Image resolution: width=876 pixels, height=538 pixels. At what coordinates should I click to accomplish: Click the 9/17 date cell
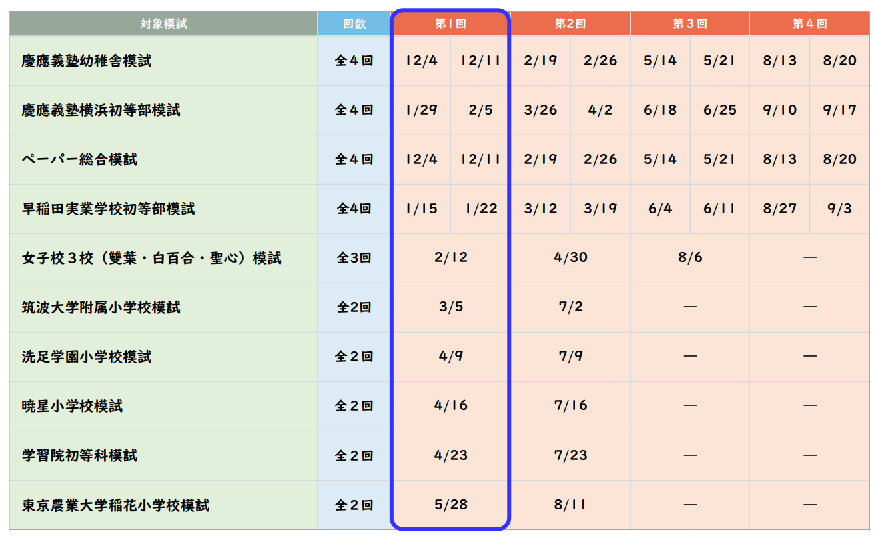pyautogui.click(x=839, y=110)
